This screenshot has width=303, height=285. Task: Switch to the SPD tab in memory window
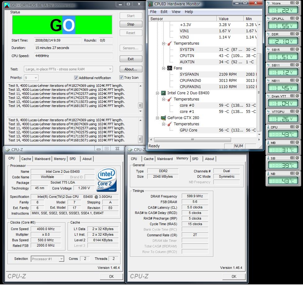[x=195, y=159]
